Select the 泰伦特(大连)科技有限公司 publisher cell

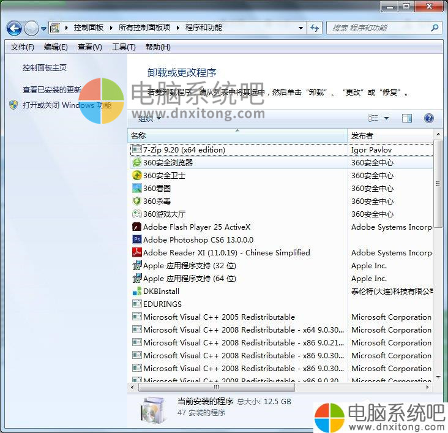click(x=392, y=291)
